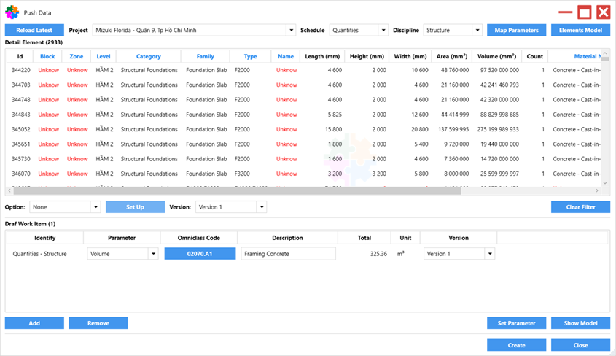Open the Version 1 filter dropdown

click(262, 207)
